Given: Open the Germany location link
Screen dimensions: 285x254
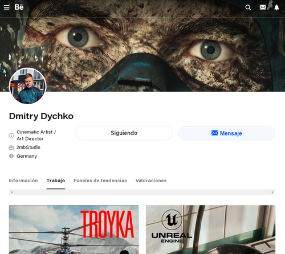Looking at the screenshot, I should pos(27,156).
